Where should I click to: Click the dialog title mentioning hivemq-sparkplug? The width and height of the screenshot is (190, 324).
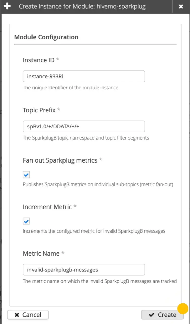[82, 6]
